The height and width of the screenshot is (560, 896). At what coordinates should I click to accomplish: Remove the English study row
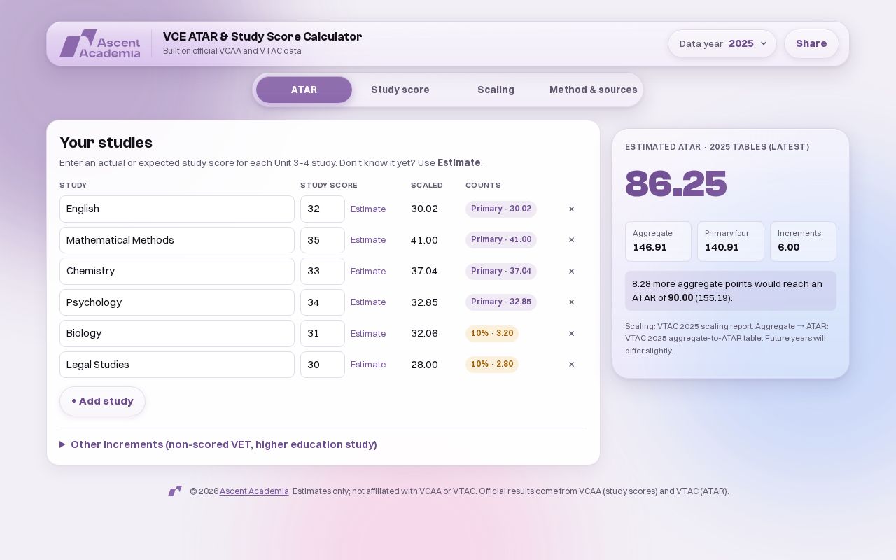click(571, 209)
